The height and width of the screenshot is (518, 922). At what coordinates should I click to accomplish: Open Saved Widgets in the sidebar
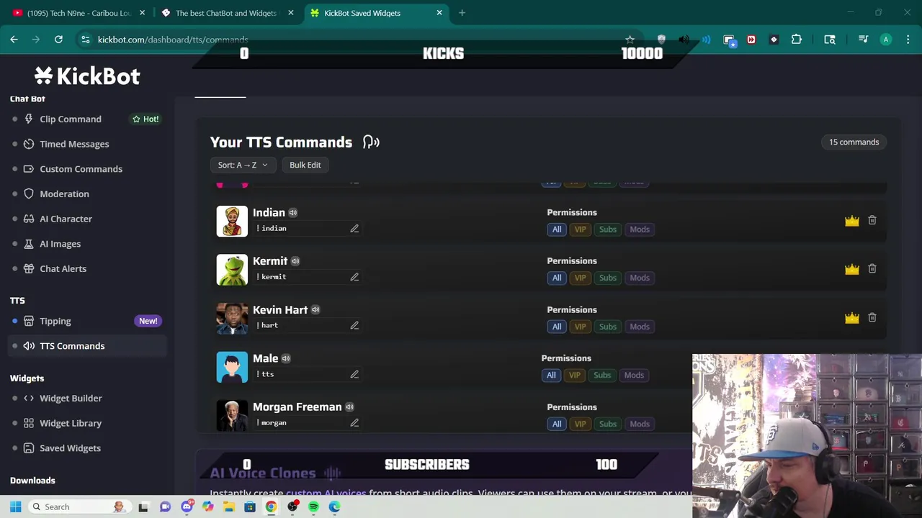pos(70,448)
